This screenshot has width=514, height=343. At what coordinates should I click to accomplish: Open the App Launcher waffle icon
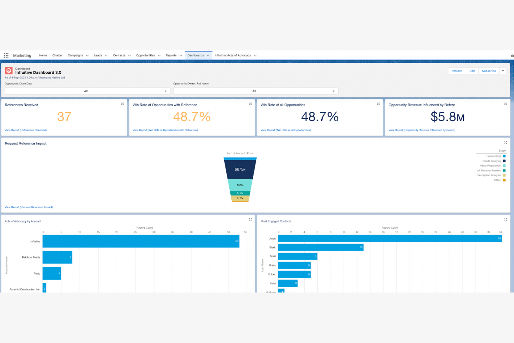[x=6, y=55]
